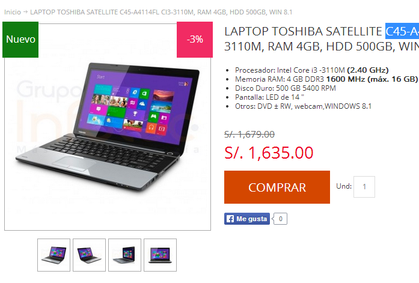Open the first laptop thumbnail image

coord(54,255)
